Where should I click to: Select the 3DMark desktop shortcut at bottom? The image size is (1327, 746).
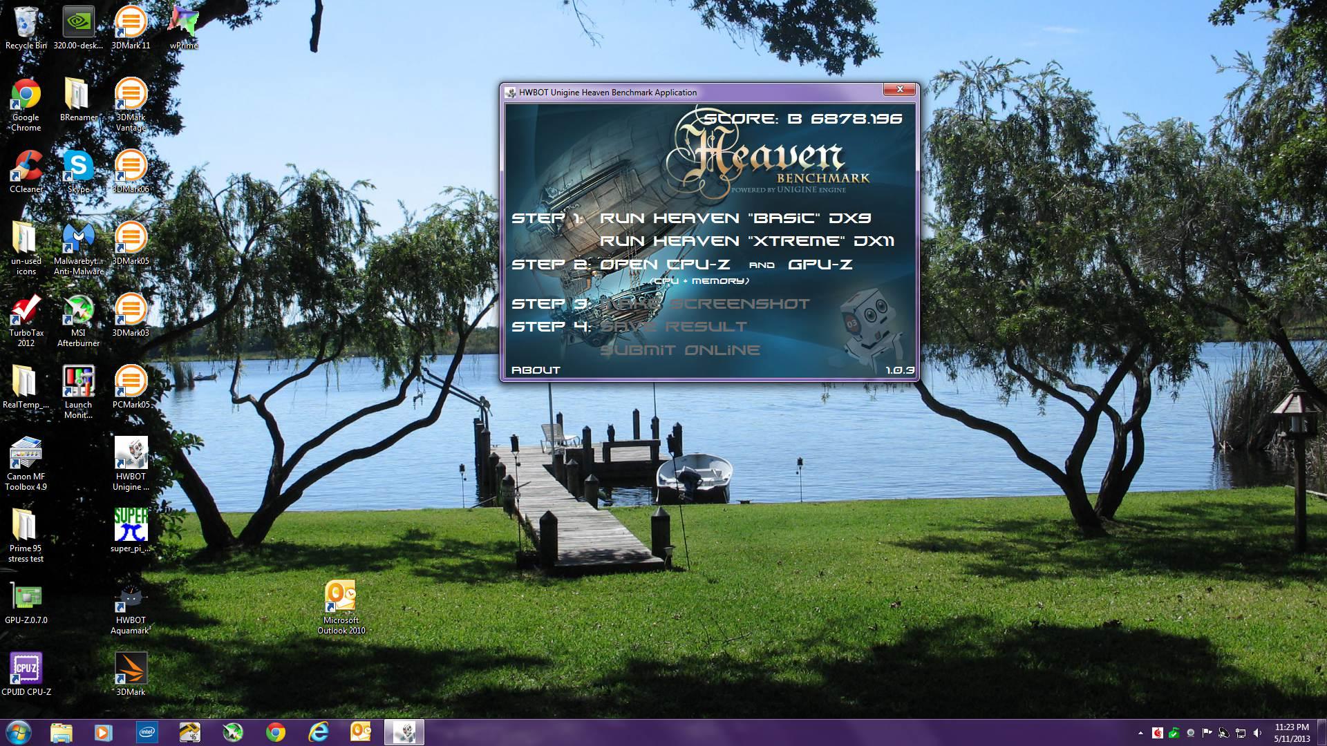(131, 675)
